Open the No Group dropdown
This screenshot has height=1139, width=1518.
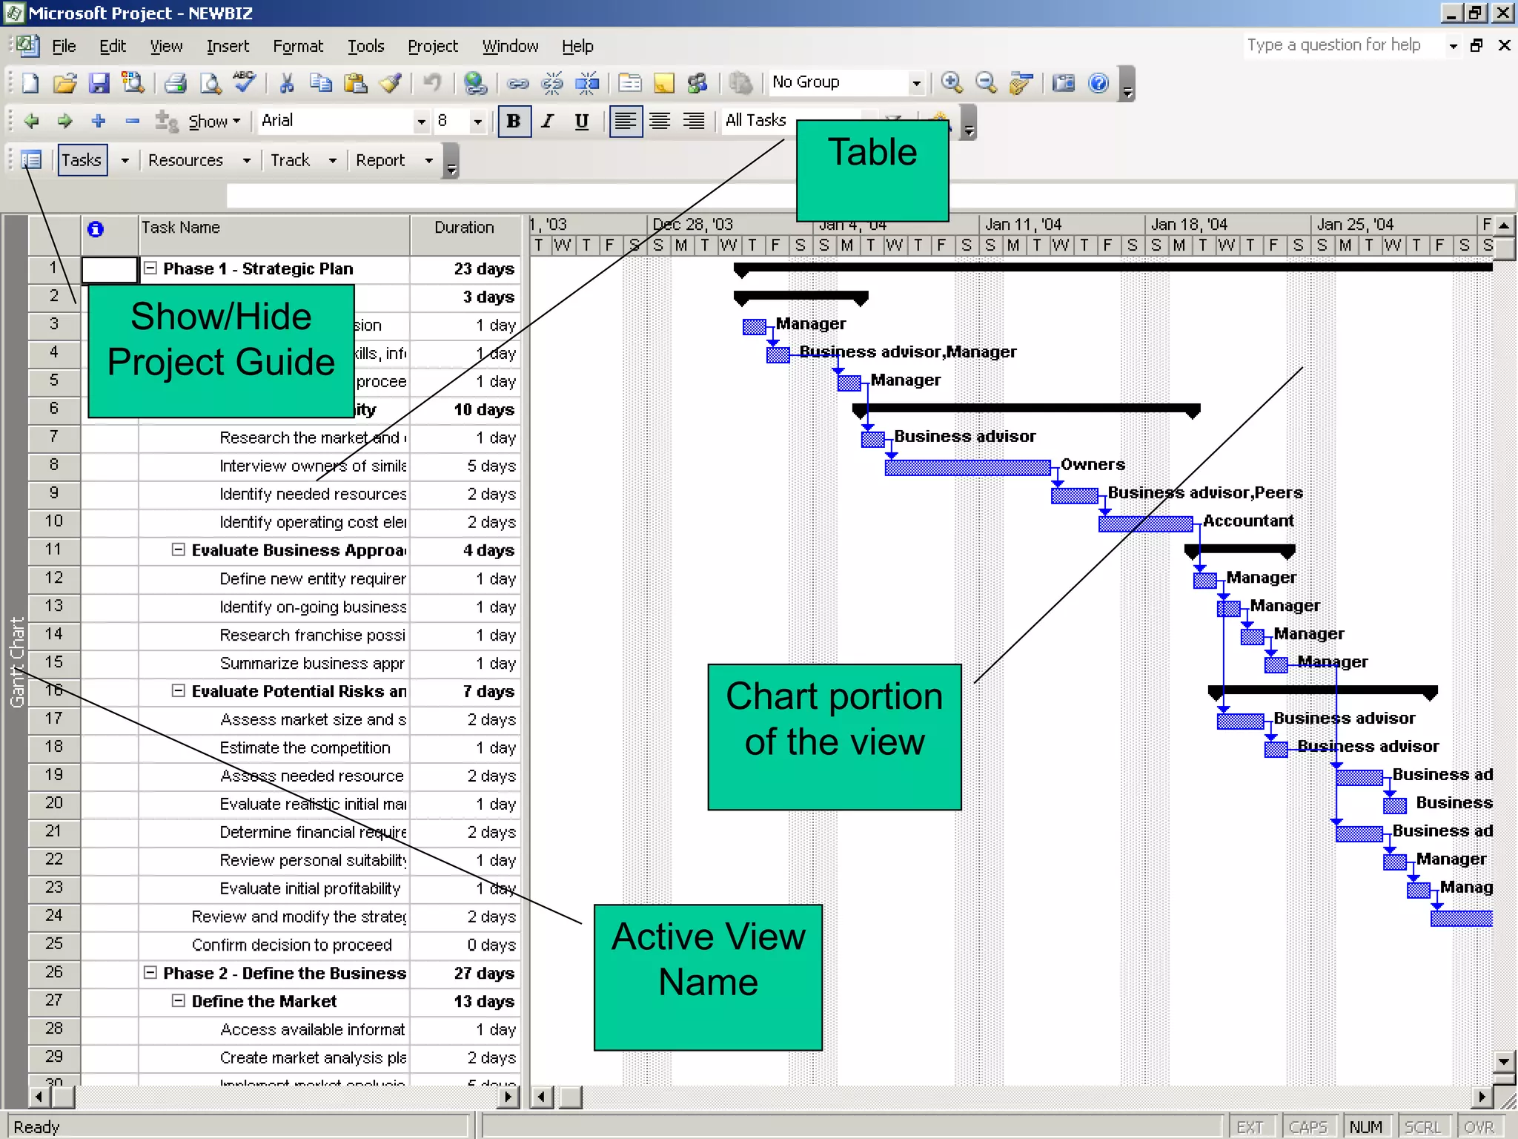pos(916,83)
